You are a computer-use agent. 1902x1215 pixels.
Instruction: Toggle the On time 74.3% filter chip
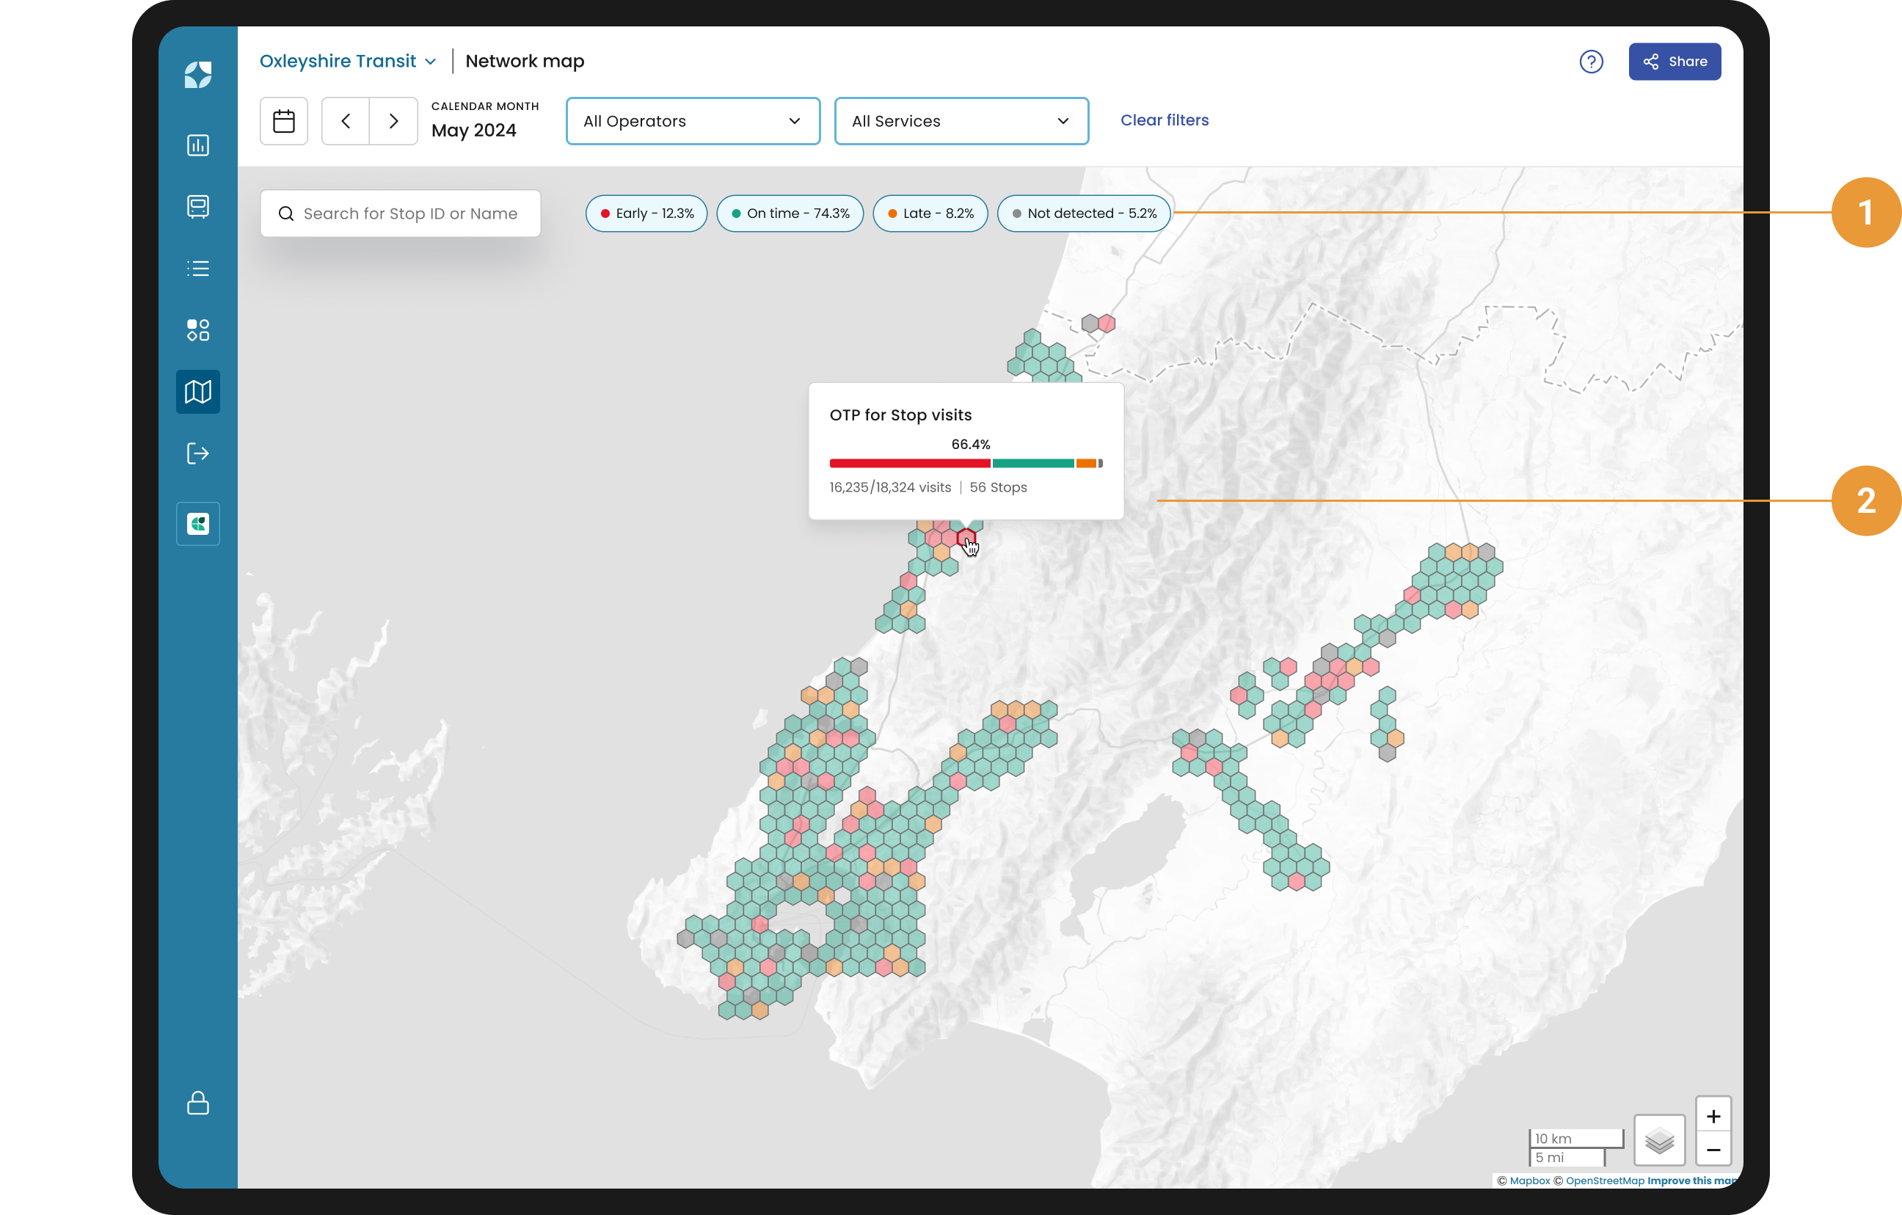790,214
